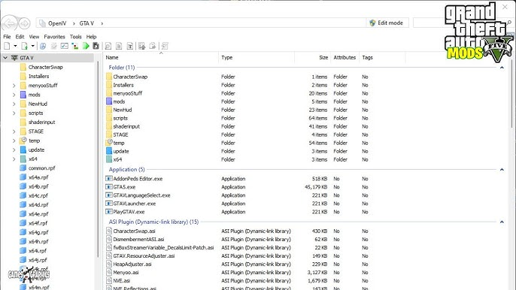Click the search magnifier icon
516x290 pixels.
coord(509,23)
